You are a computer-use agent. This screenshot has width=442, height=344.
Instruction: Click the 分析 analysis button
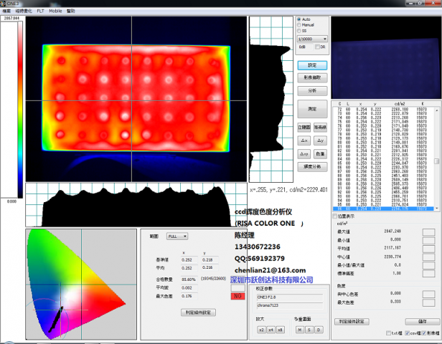(312, 90)
